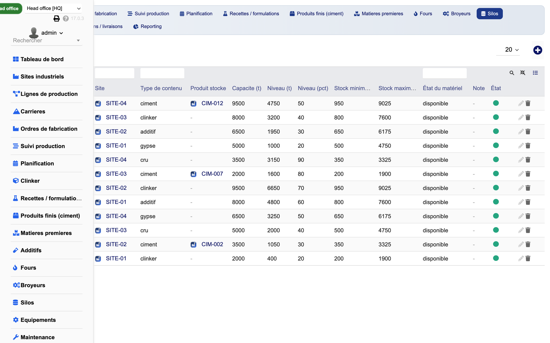Open the column list view options icon
Image resolution: width=550 pixels, height=343 pixels.
[535, 73]
